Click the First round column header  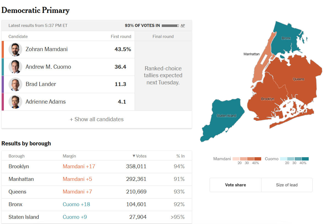[121, 37]
